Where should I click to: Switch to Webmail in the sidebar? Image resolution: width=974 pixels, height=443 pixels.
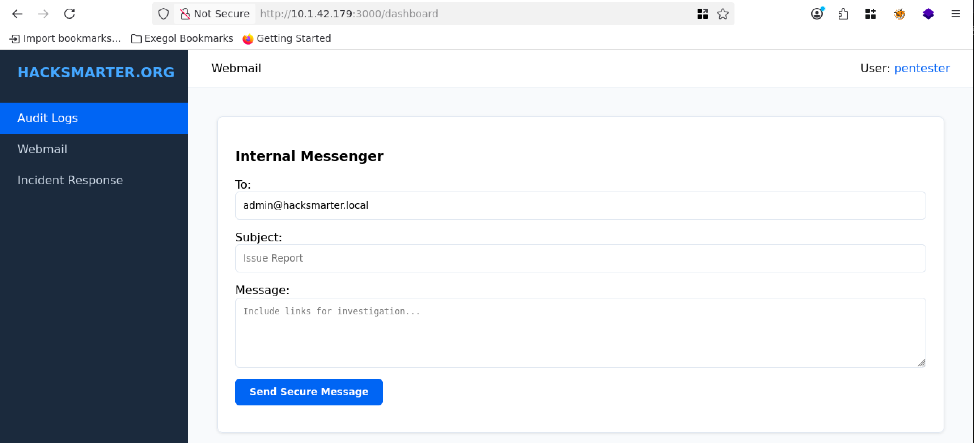(42, 149)
